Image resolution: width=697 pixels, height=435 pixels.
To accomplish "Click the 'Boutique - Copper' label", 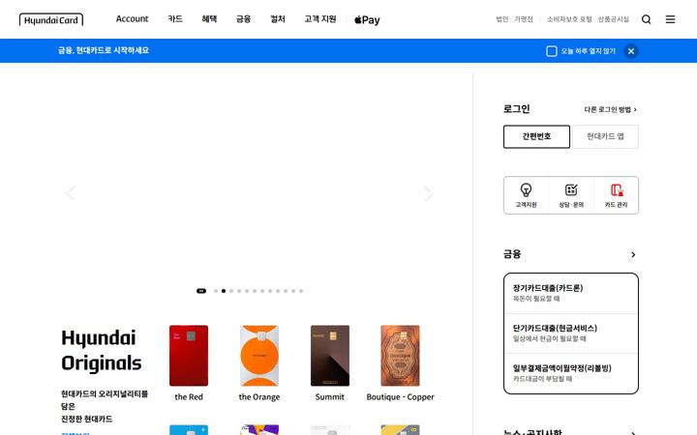I will coord(400,397).
